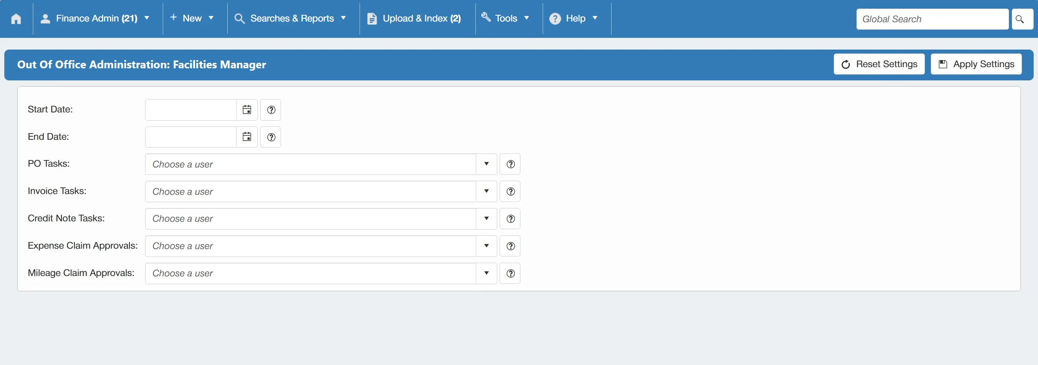Show help for Credit Note Tasks
This screenshot has width=1038, height=365.
pos(510,219)
